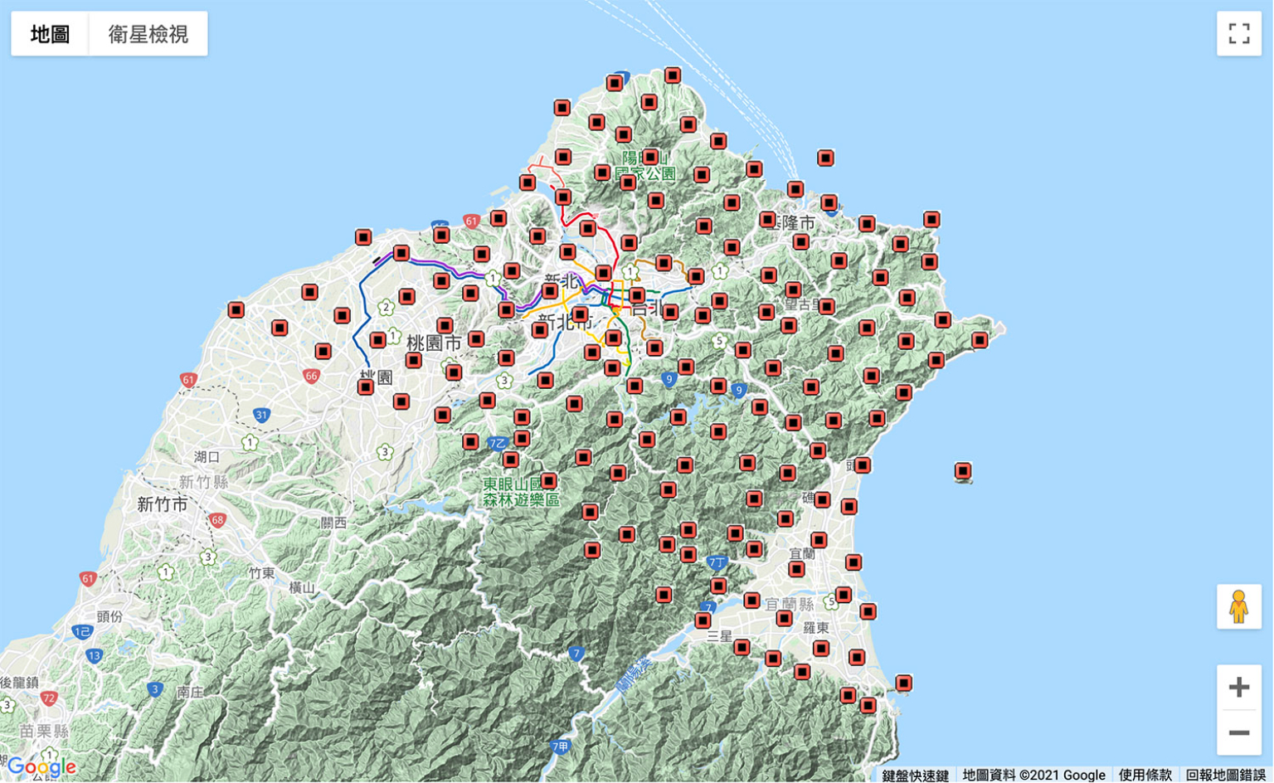Select the isolated island marker in the eastern sea
This screenshot has height=783, width=1274.
[962, 471]
